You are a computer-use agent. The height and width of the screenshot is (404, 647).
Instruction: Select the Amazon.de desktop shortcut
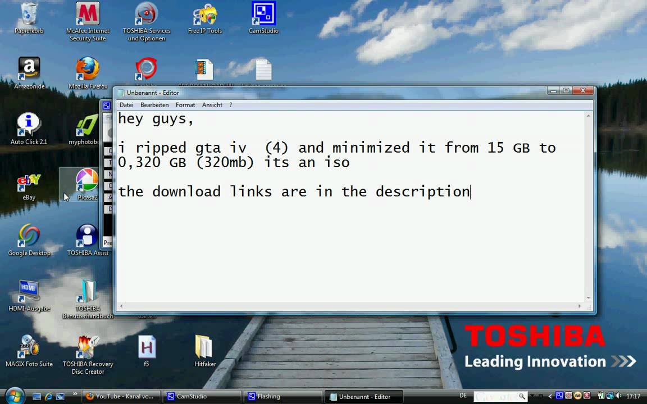tap(29, 74)
